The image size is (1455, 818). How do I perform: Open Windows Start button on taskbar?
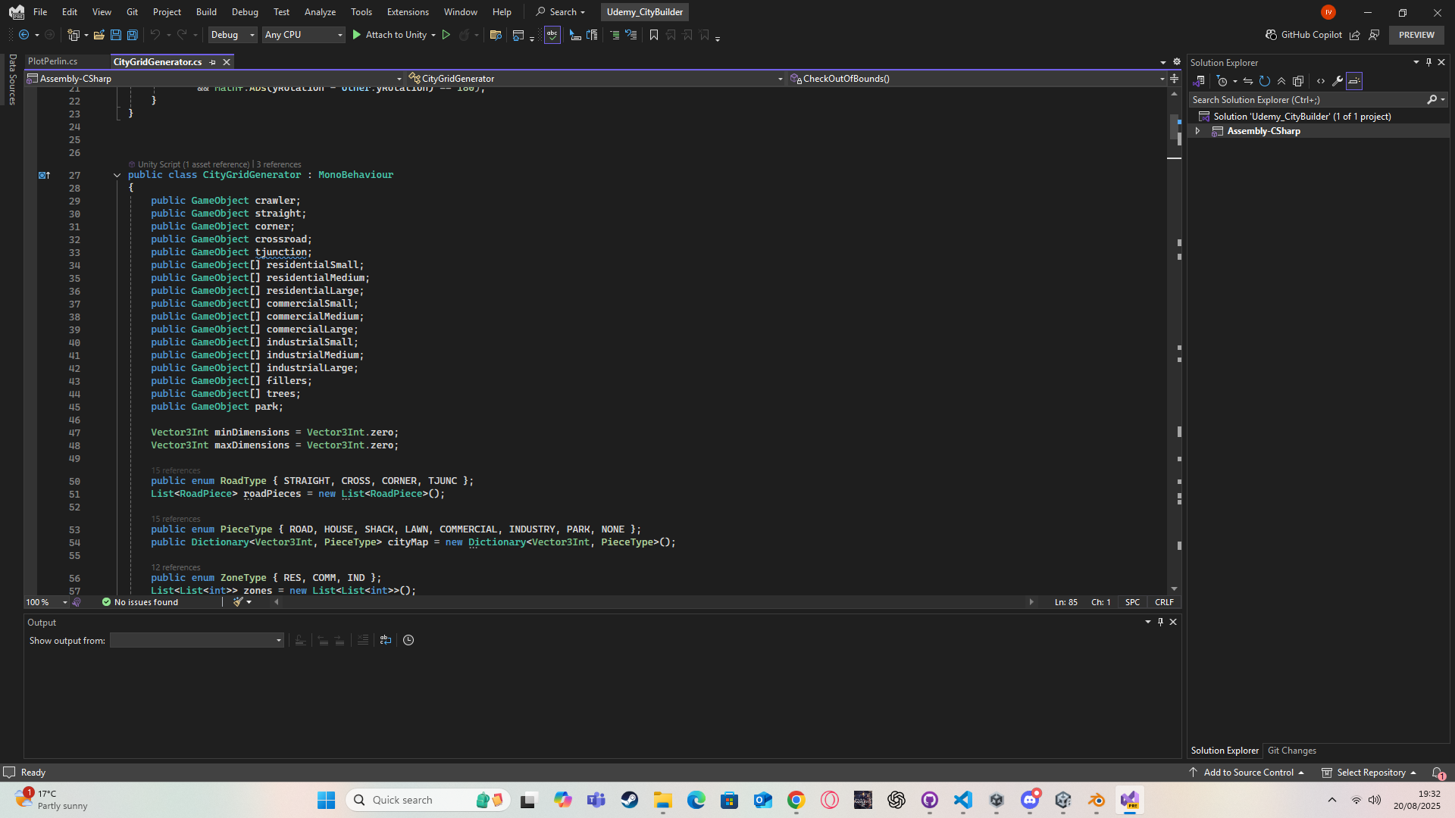click(326, 800)
